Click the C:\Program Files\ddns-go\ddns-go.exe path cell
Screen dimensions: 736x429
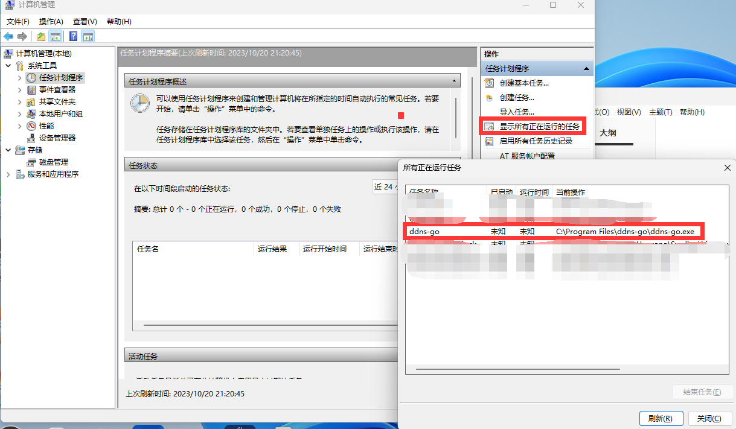point(625,232)
